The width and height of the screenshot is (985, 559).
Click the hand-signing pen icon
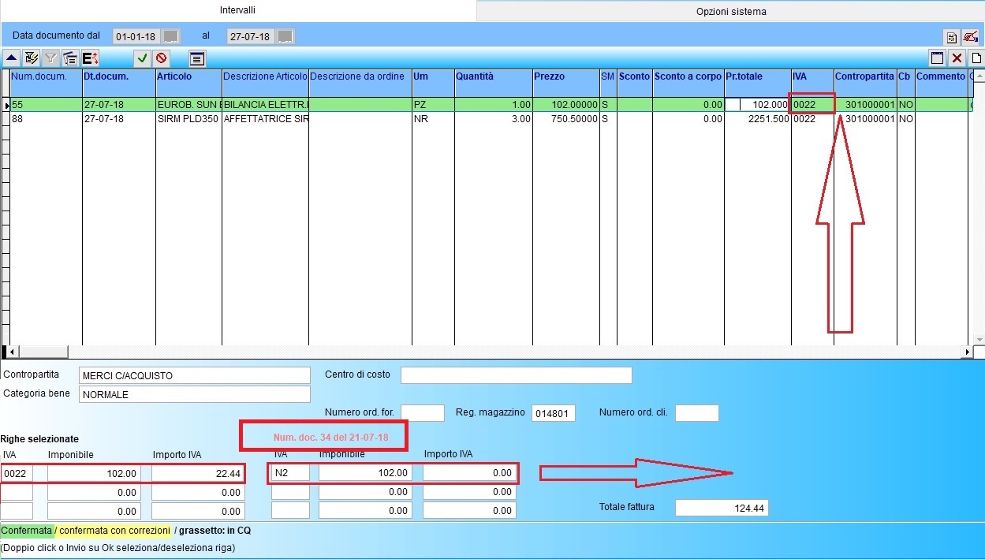point(970,37)
